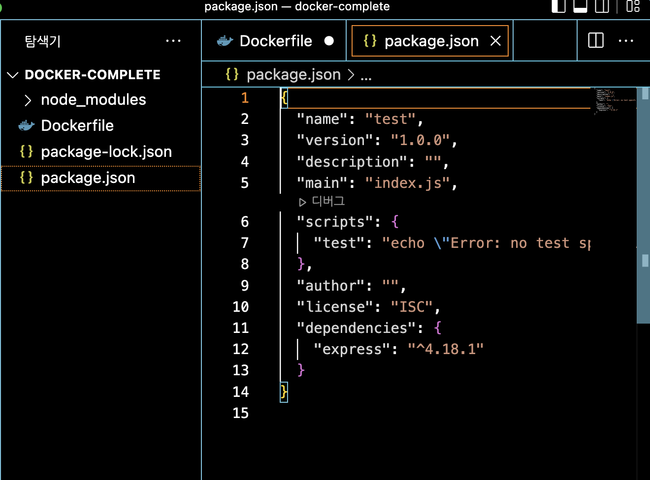Click the unsaved dot on Dockerfile tab
This screenshot has height=480, width=650.
point(329,41)
